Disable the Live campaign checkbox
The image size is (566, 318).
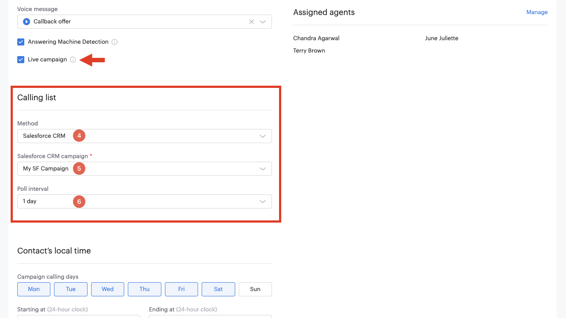pyautogui.click(x=21, y=60)
